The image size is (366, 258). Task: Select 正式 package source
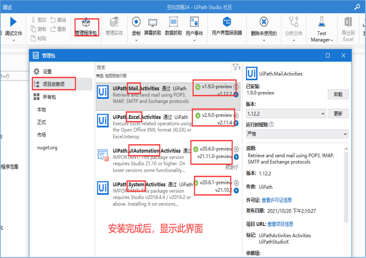(x=41, y=122)
